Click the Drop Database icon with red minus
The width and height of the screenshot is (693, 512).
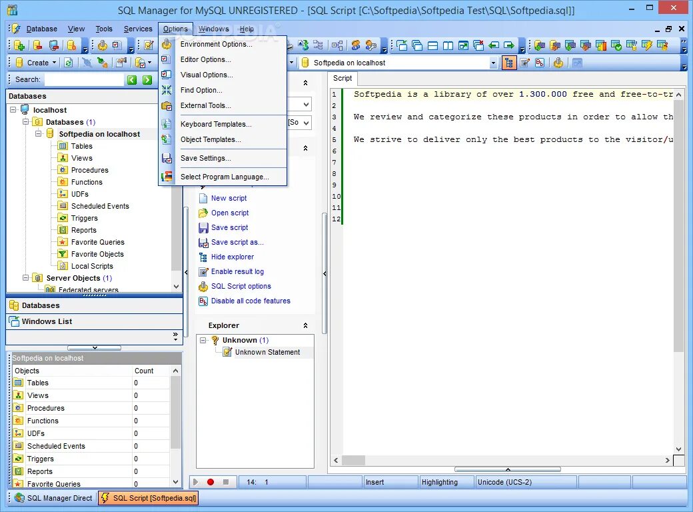point(37,45)
